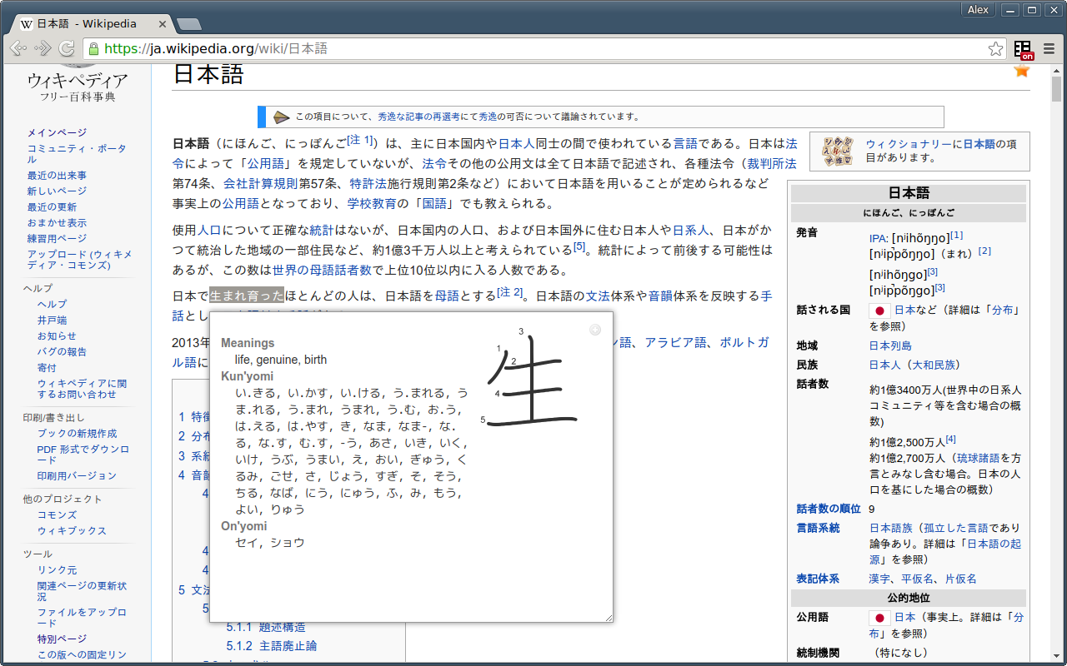Image resolution: width=1067 pixels, height=666 pixels.
Task: Click the highlighted text 生まれ育った
Action: (247, 296)
